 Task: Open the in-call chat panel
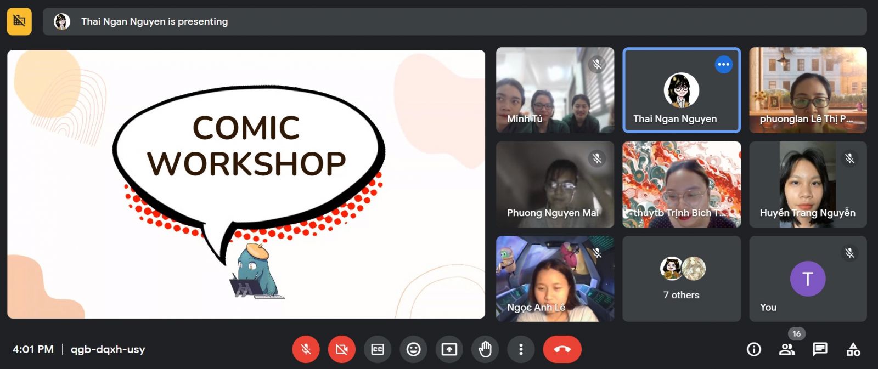(x=820, y=349)
